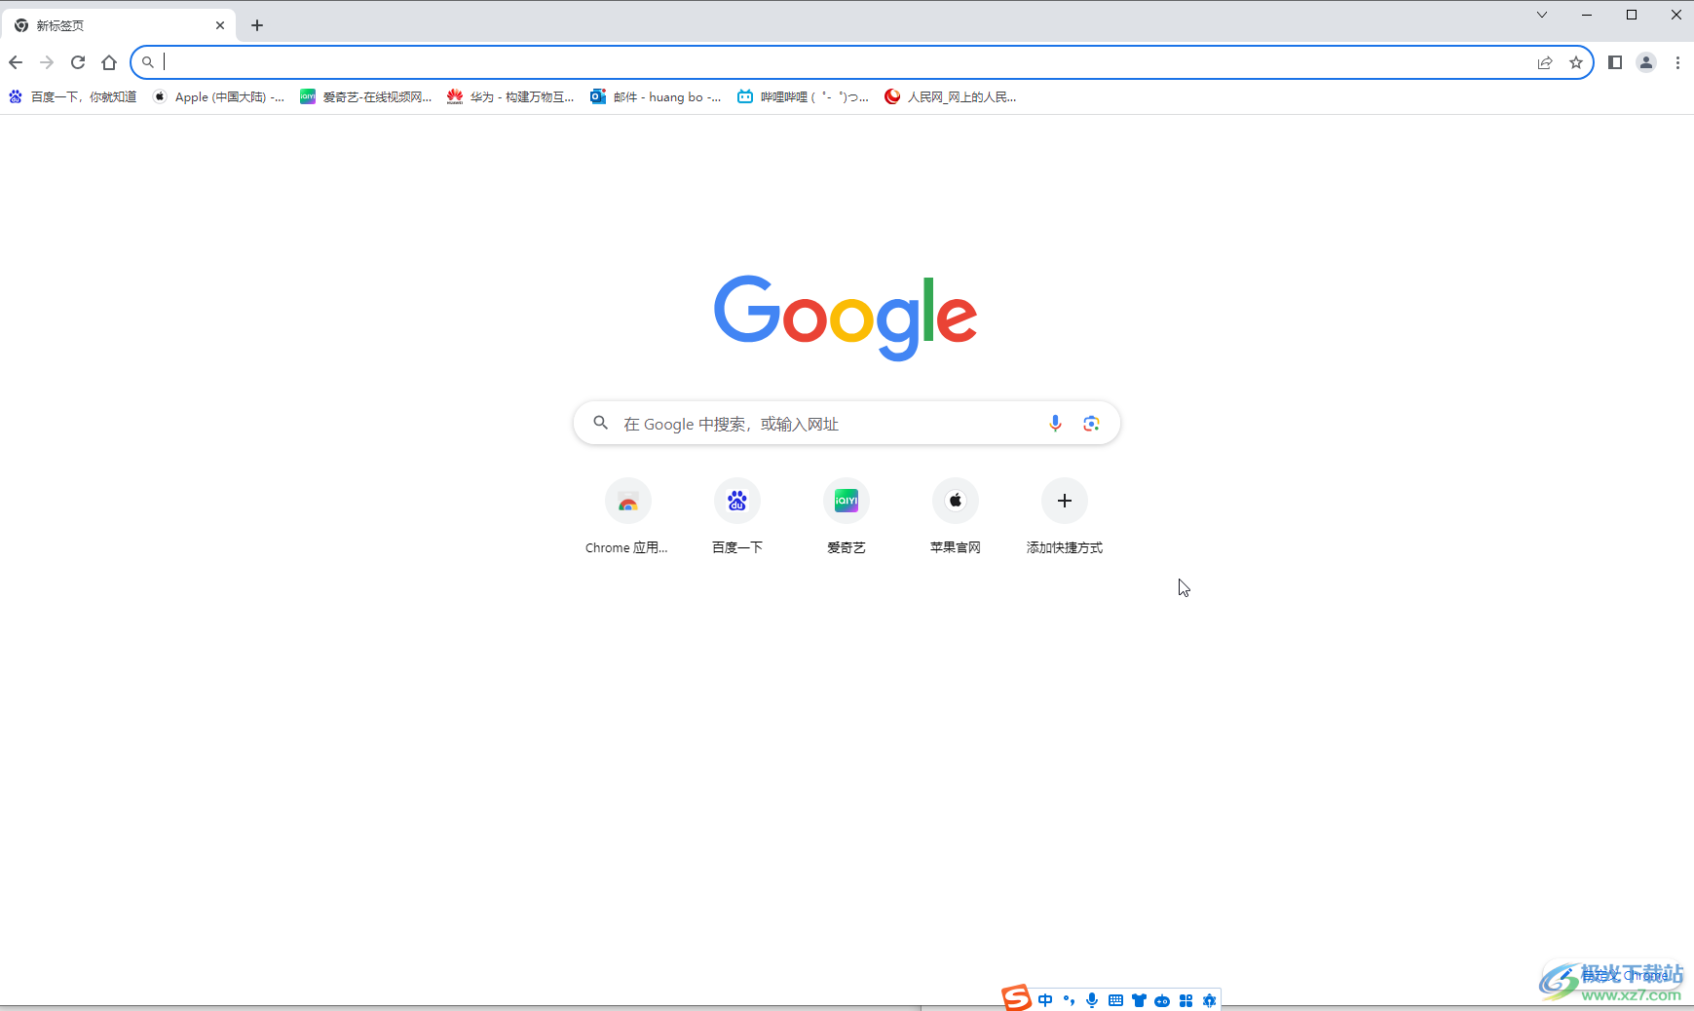Select the 新标签页 tab
Screen dimensions: 1694x1011
click(x=118, y=25)
